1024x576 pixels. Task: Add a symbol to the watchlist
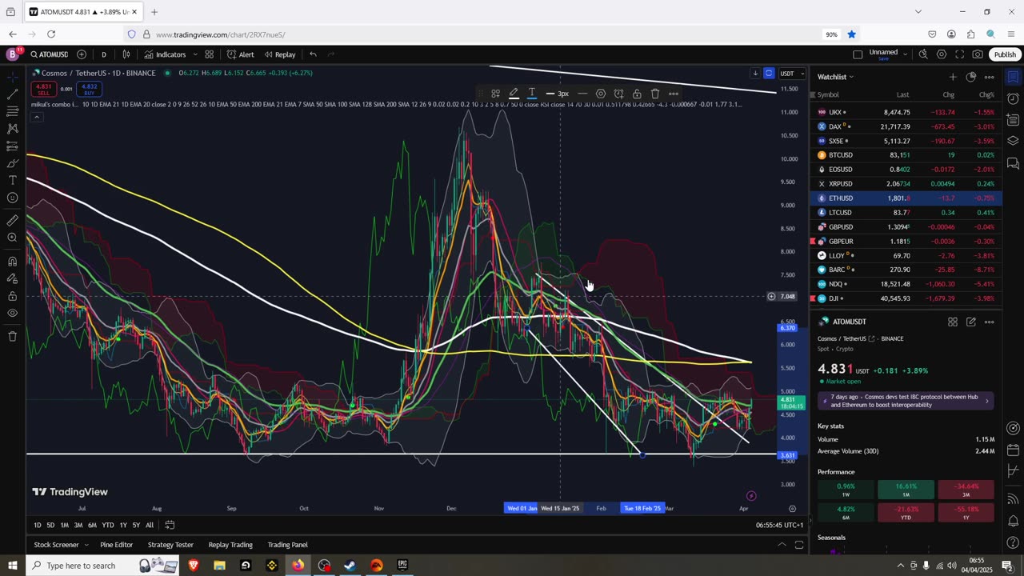point(952,77)
